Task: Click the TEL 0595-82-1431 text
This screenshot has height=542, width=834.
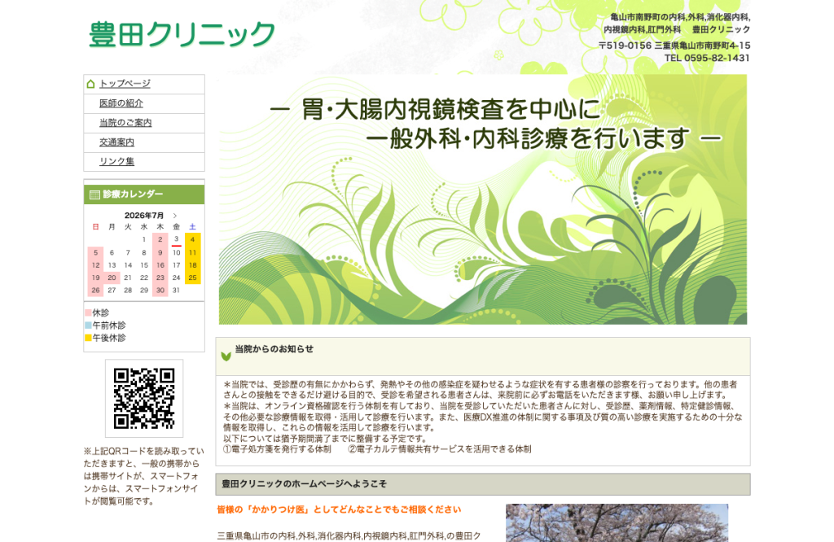Action: (707, 58)
